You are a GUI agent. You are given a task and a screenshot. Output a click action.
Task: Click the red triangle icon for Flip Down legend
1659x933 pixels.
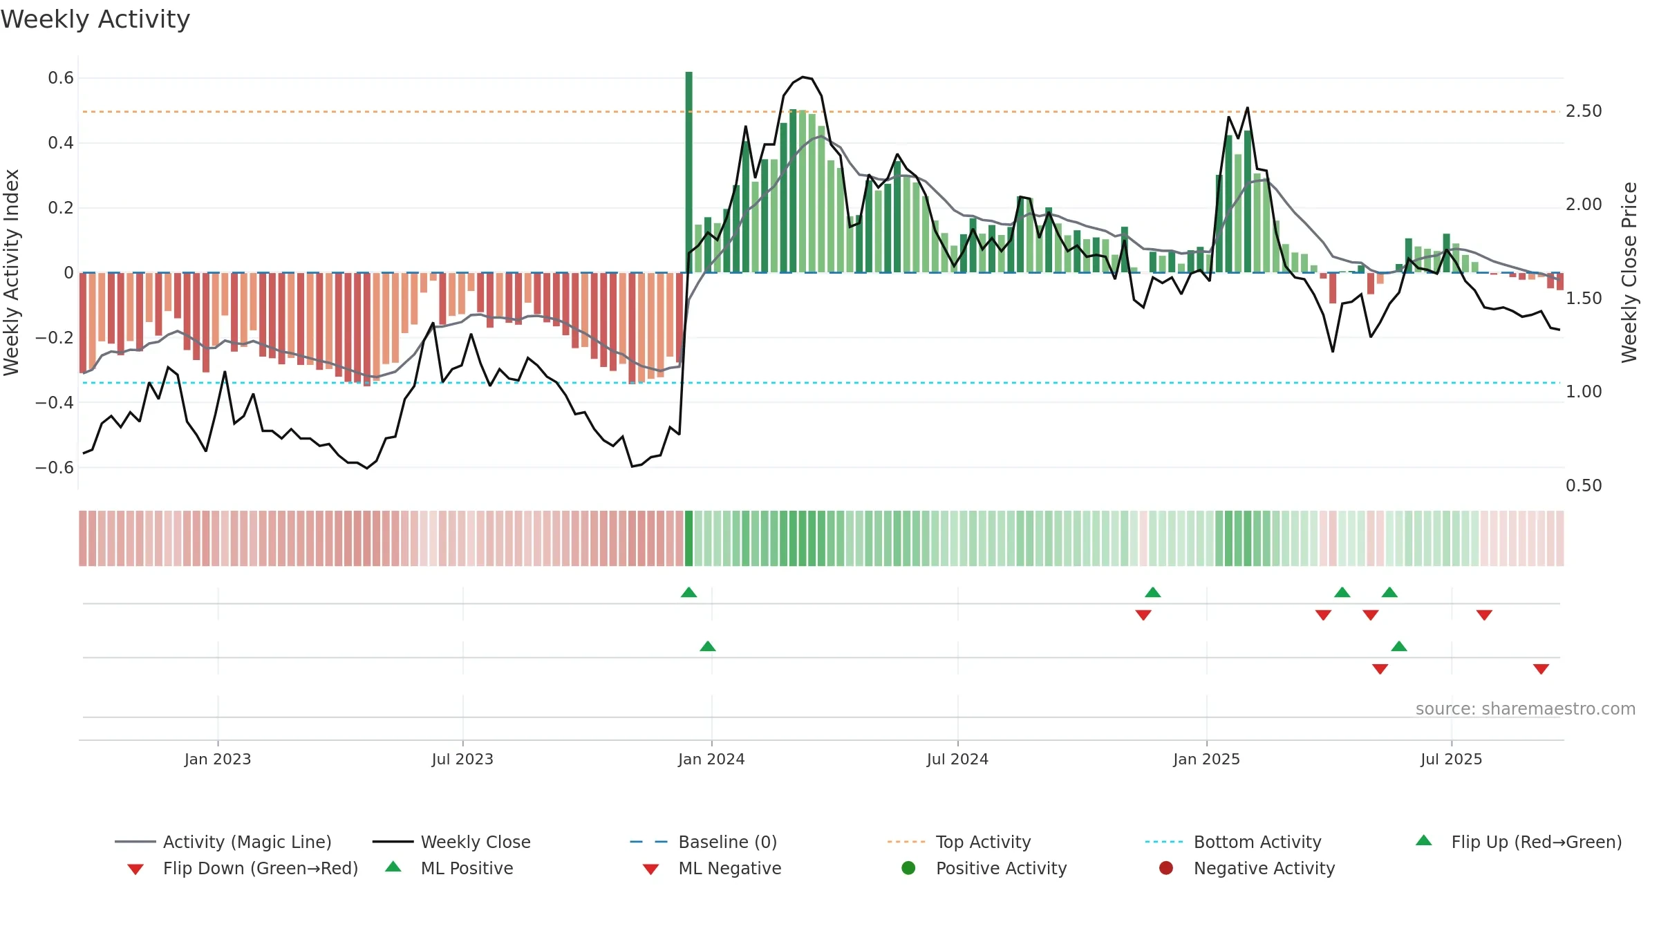(135, 869)
